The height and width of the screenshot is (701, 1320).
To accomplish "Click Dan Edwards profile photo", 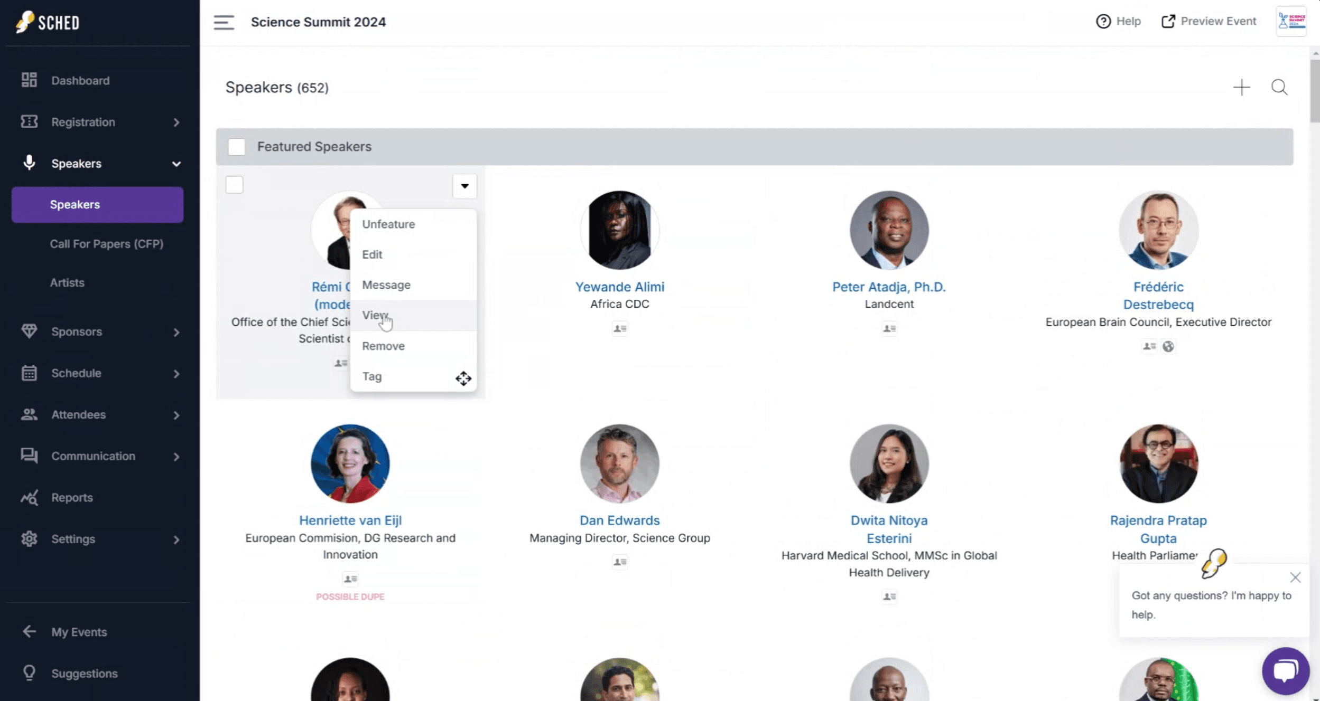I will [x=619, y=463].
